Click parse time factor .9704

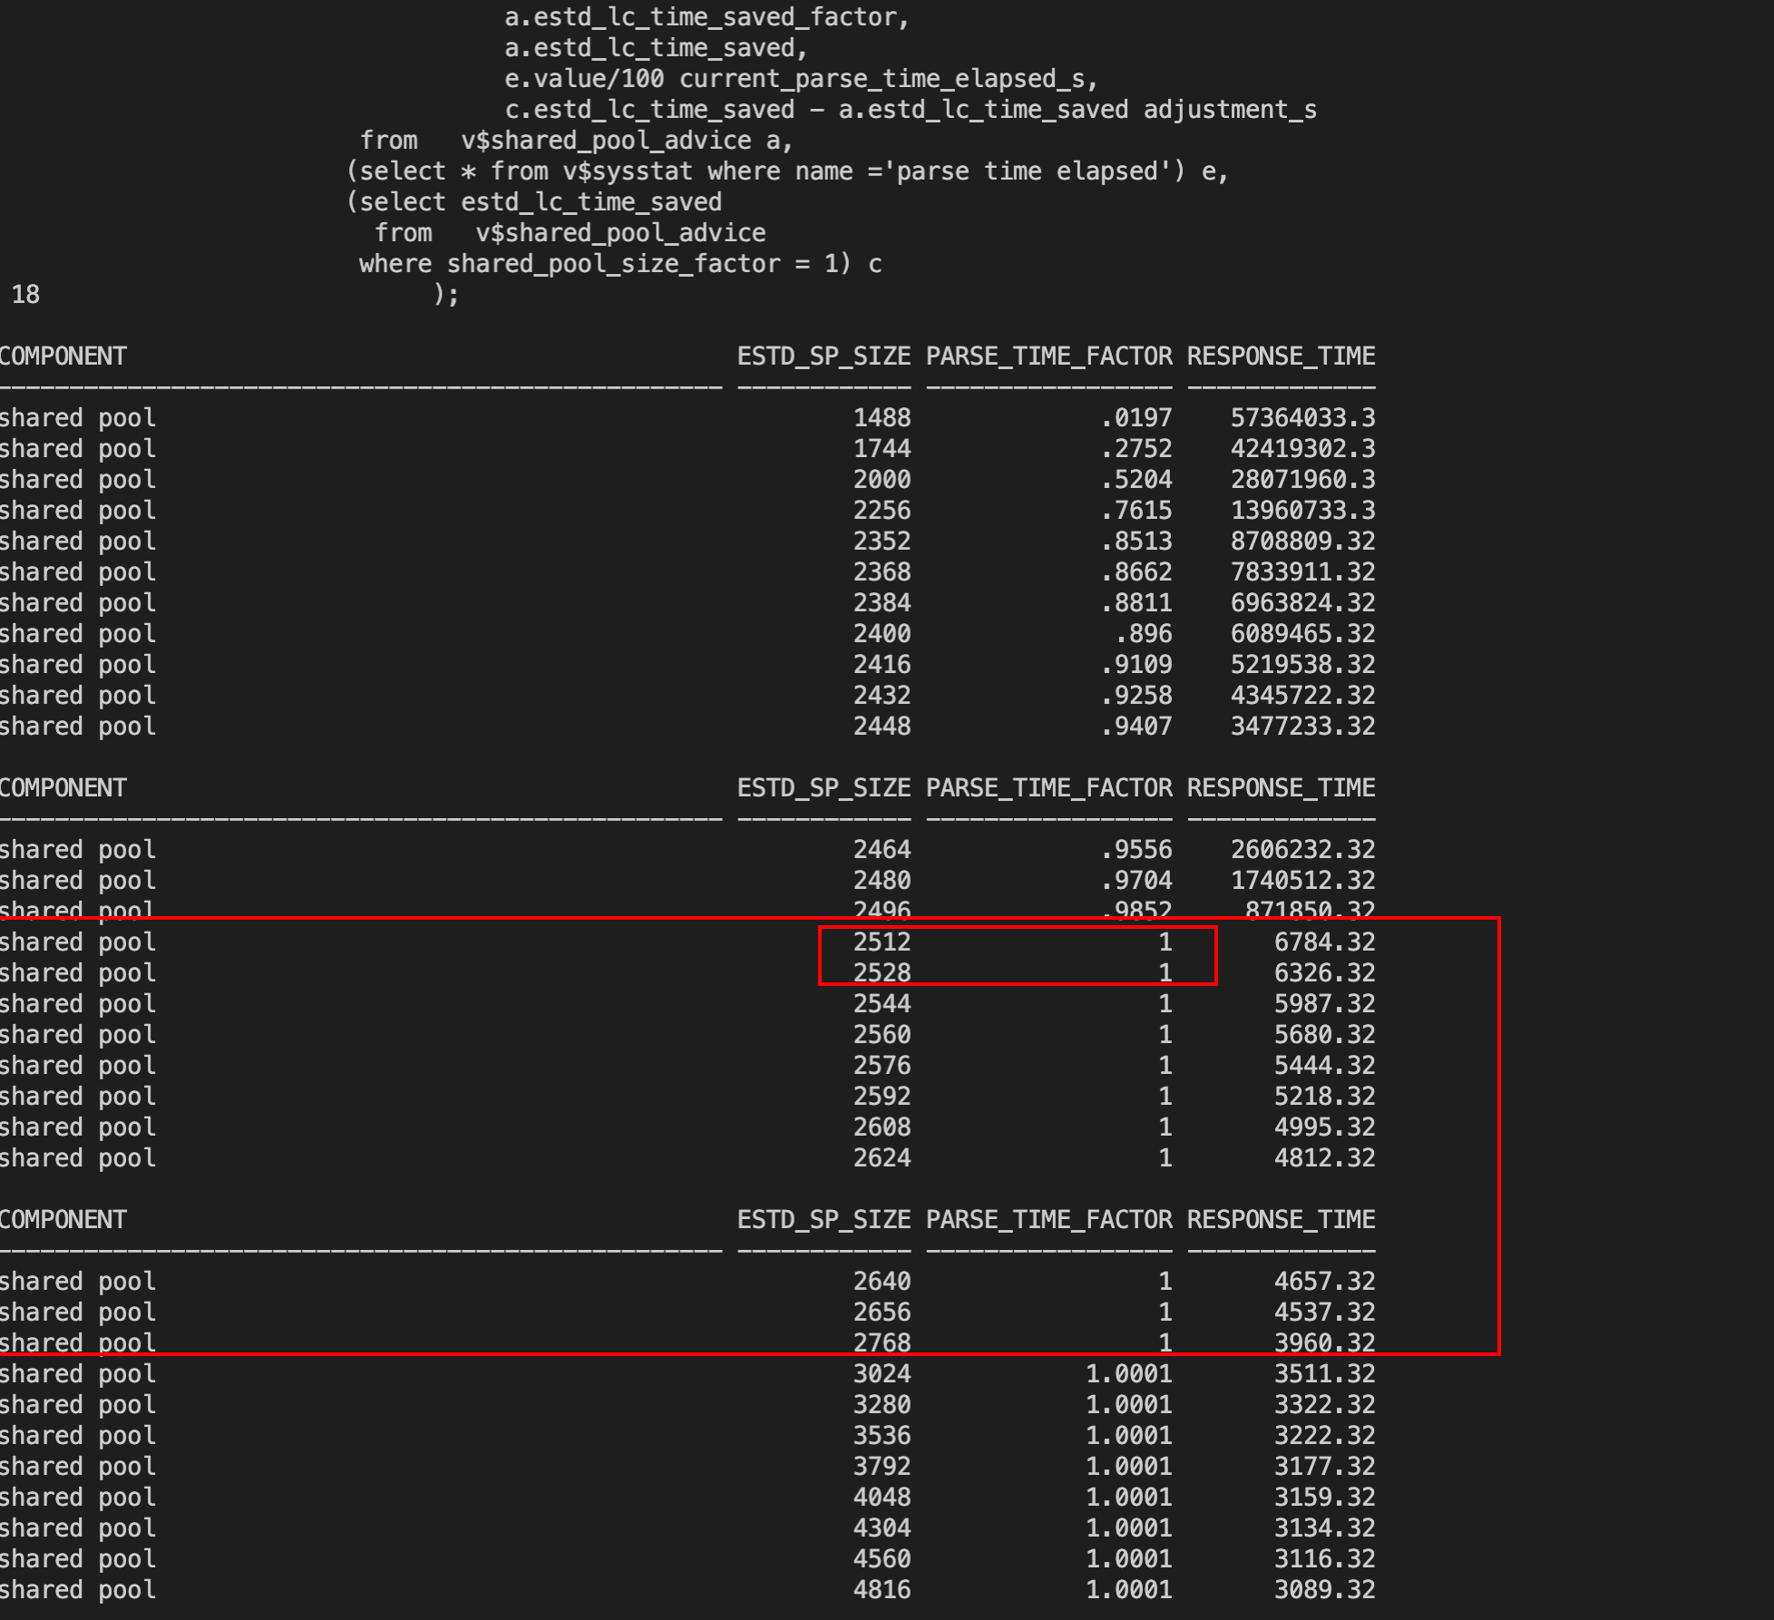coord(1136,880)
